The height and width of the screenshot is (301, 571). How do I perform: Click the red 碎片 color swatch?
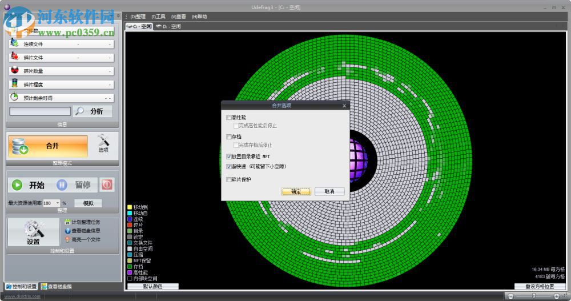point(129,225)
